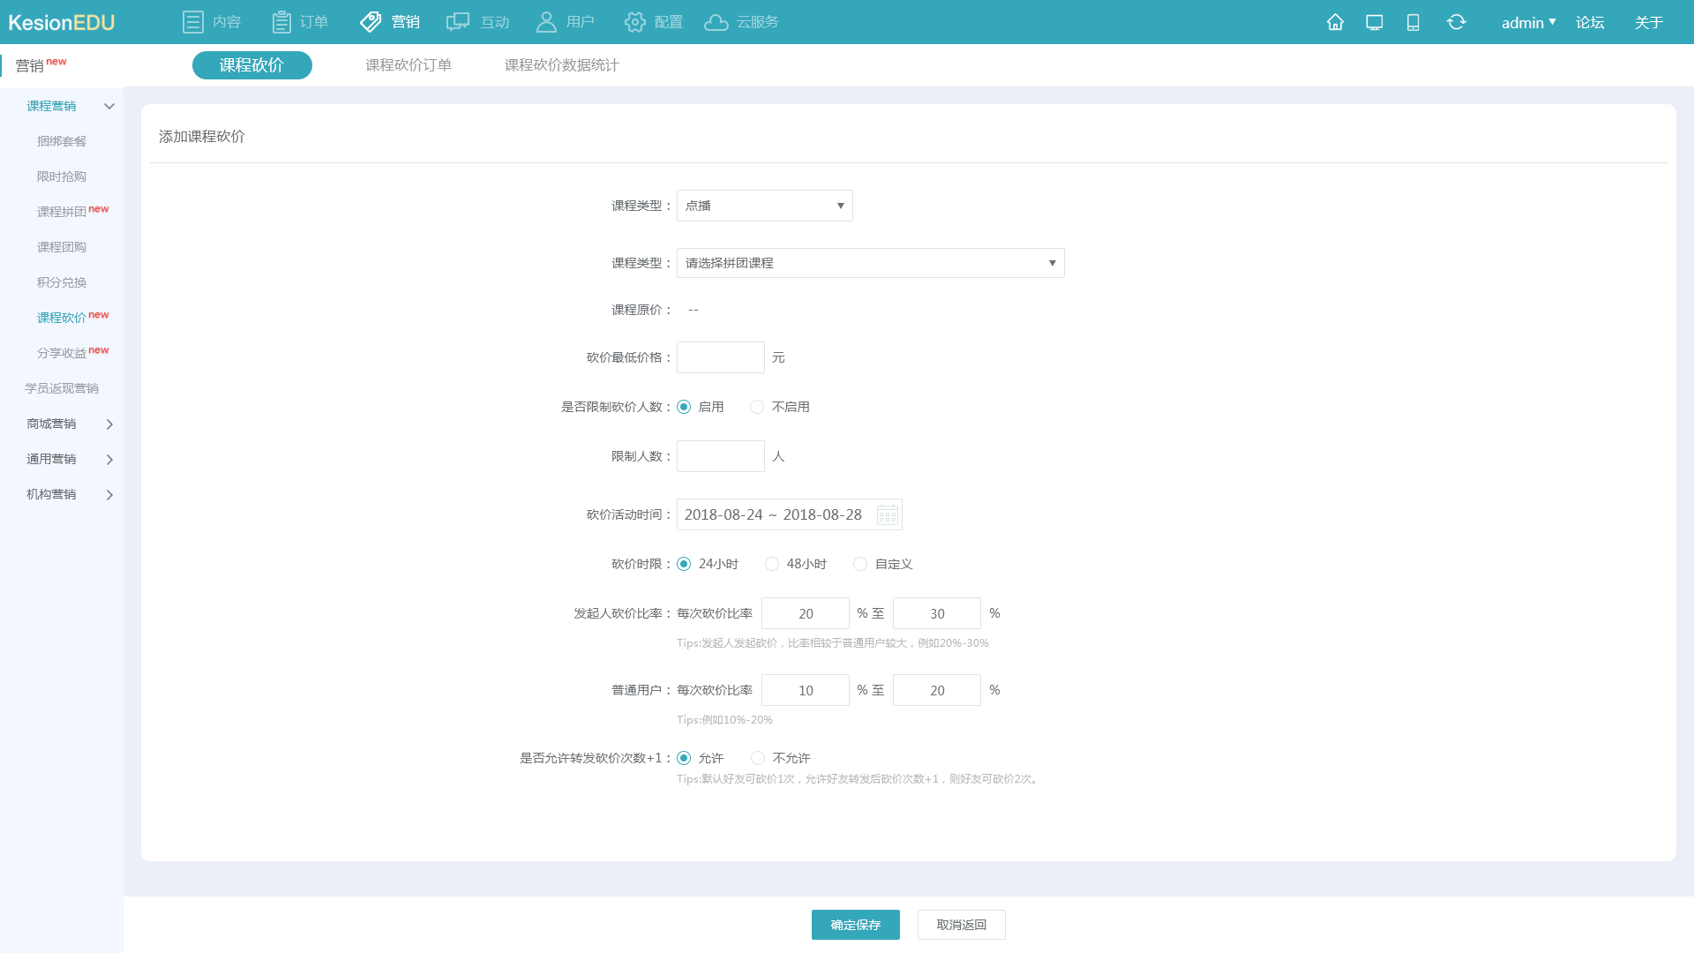Select 不允许 for forwarding bargain count
This screenshot has width=1694, height=953.
tap(758, 758)
